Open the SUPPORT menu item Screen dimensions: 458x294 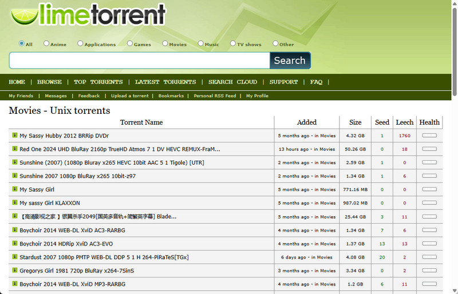click(283, 82)
